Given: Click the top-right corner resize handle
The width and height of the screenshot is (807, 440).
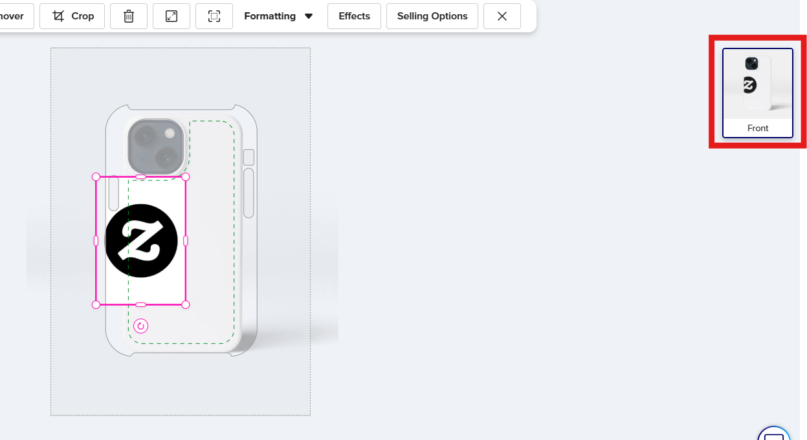Looking at the screenshot, I should point(186,176).
